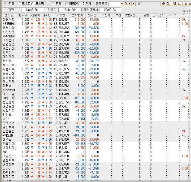Screen dimensions: 191x182
Task: Open the 종목코드 dropdown arrow
Action: [122, 4]
